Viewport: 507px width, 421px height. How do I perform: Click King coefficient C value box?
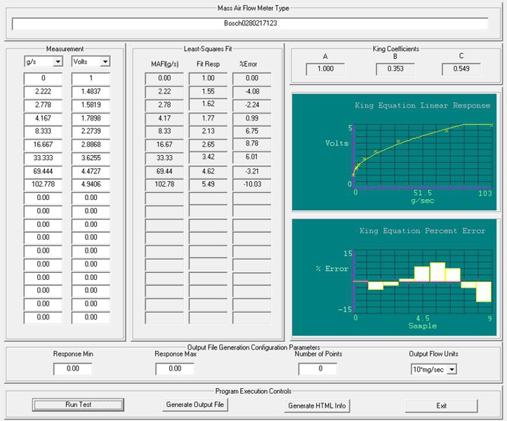click(x=461, y=69)
